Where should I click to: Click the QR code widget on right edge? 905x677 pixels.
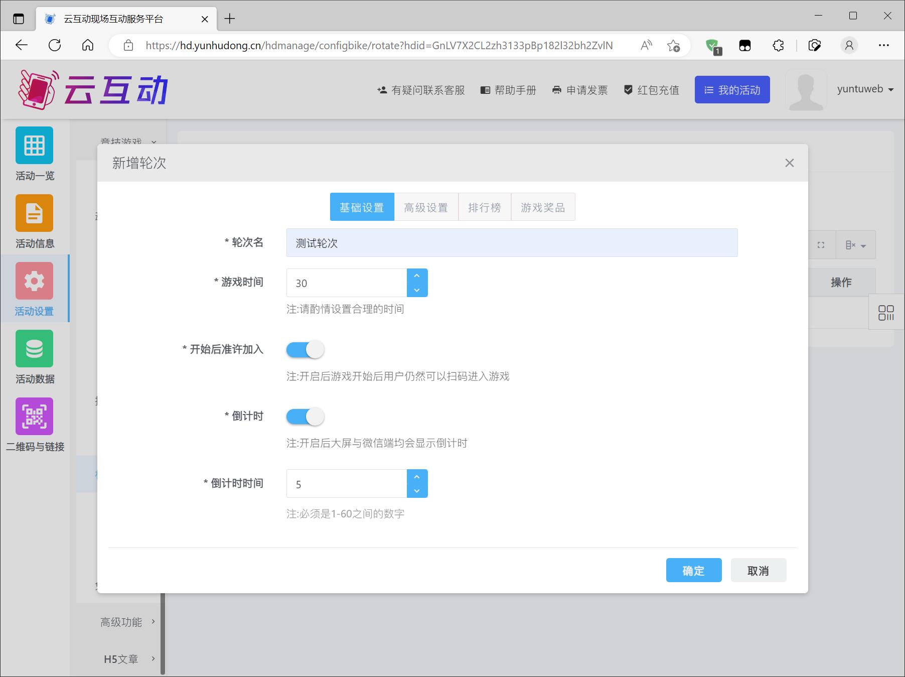(x=886, y=313)
